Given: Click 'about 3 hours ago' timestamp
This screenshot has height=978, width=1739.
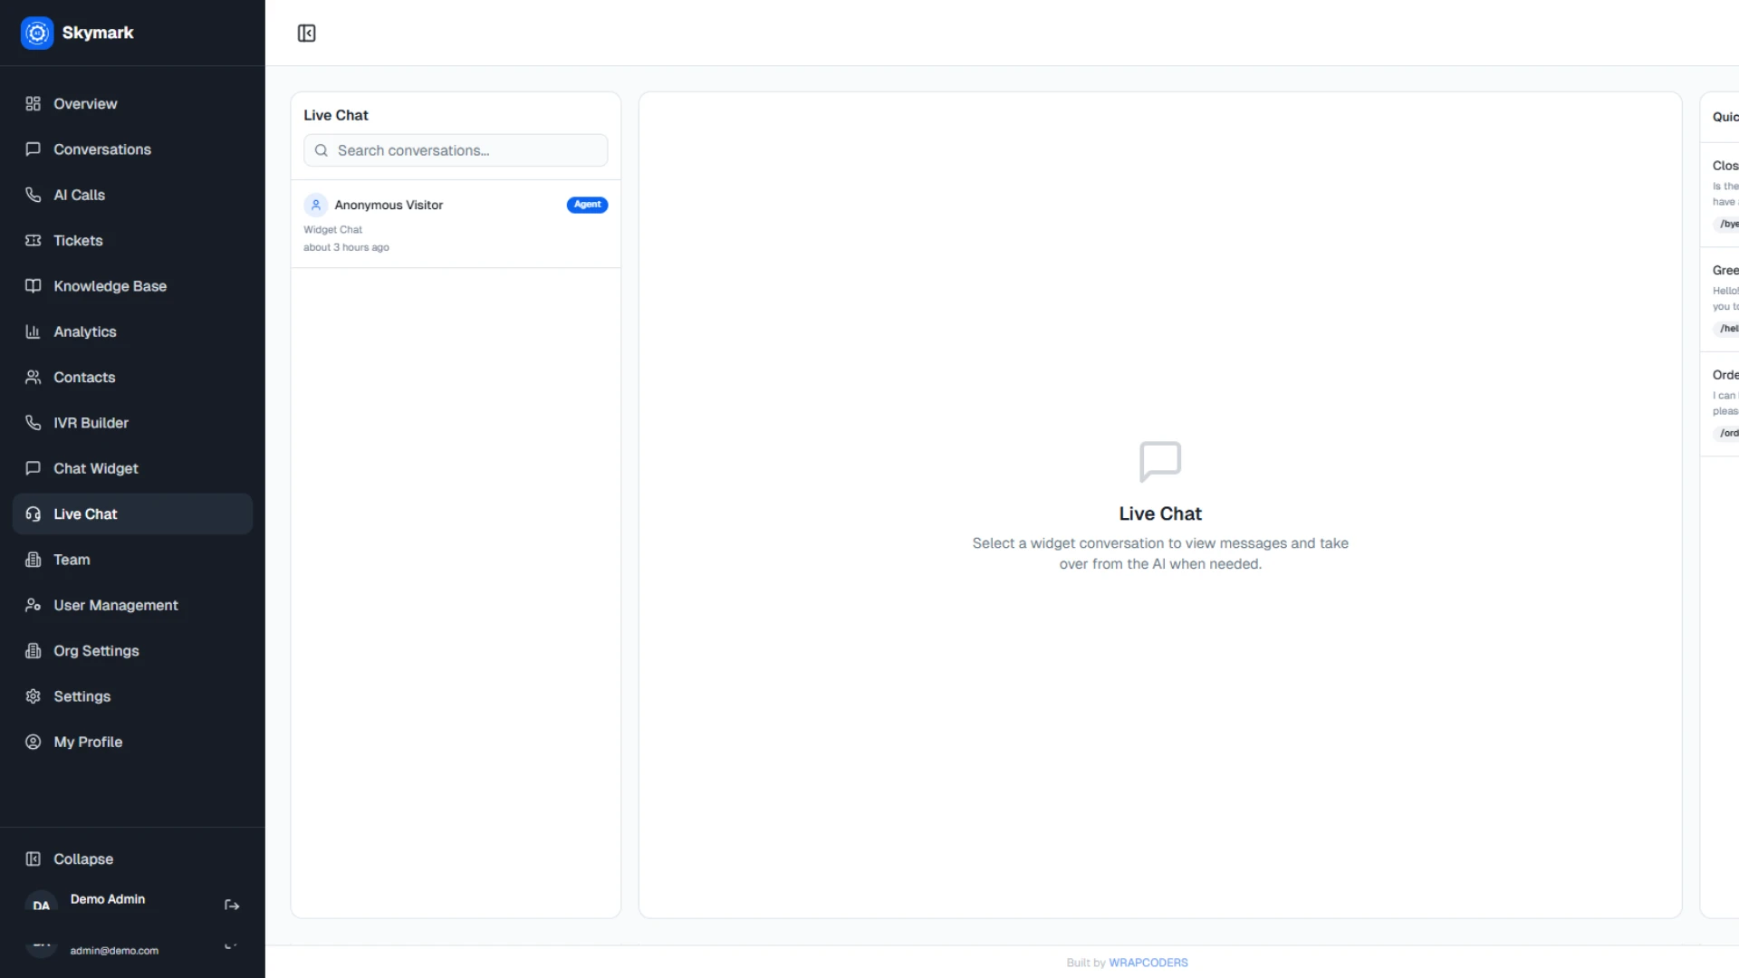Looking at the screenshot, I should [346, 247].
